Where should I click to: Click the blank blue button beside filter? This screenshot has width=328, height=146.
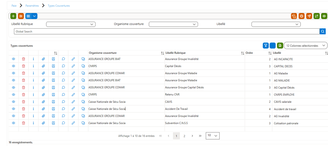pos(273,45)
